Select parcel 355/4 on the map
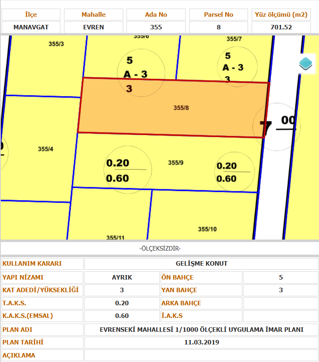Viewport: 319px width, 362px height. click(45, 149)
